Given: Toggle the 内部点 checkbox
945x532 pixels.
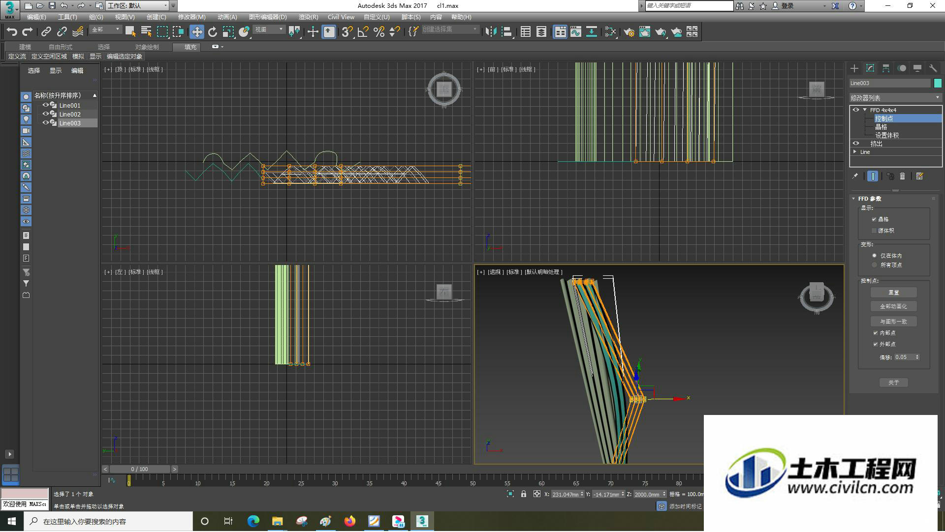Looking at the screenshot, I should click(x=876, y=333).
